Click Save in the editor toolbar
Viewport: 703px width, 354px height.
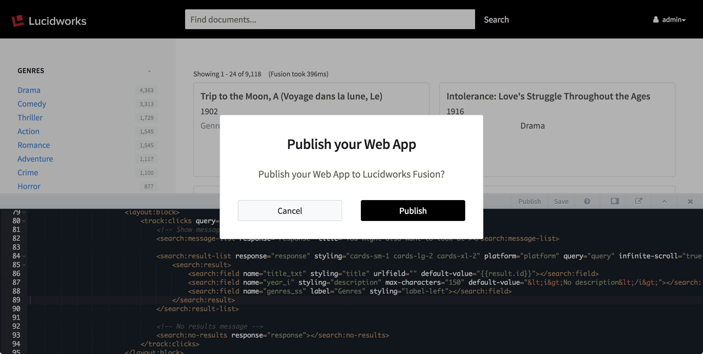tap(561, 201)
